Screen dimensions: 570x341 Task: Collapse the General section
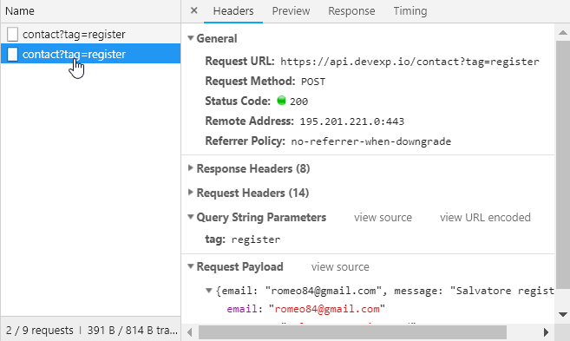(190, 38)
